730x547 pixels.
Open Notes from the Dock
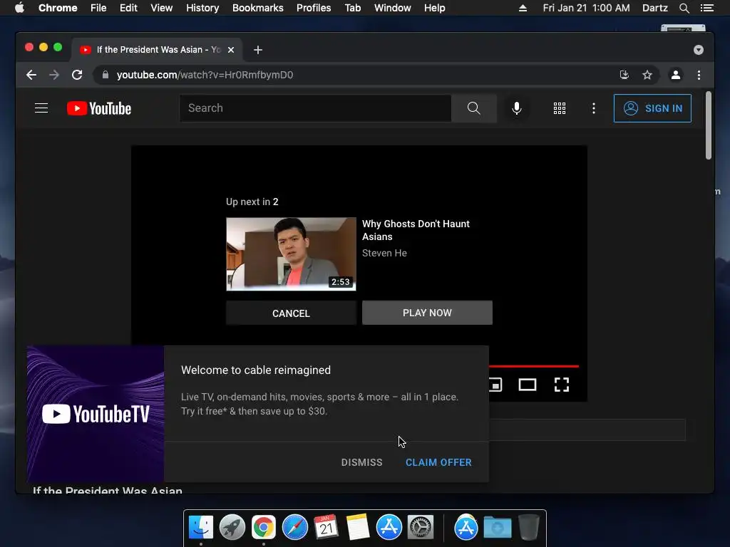[x=358, y=528]
